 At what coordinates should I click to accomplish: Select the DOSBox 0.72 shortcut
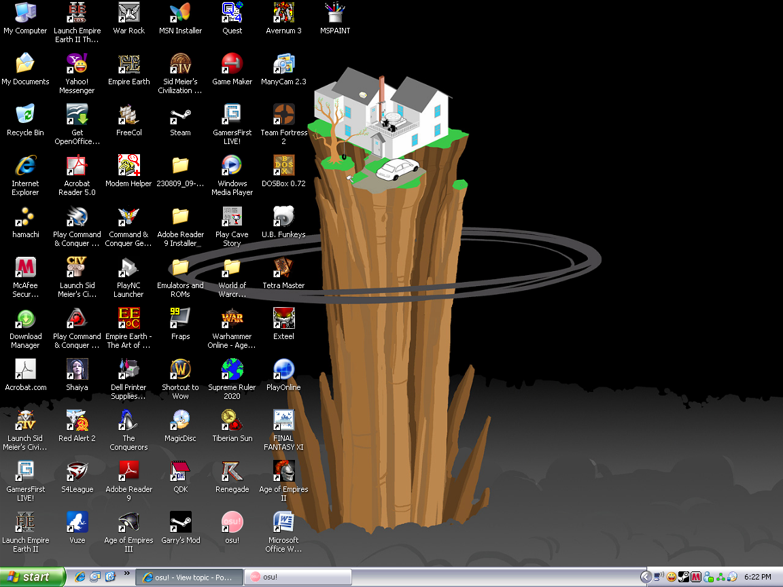tap(283, 171)
